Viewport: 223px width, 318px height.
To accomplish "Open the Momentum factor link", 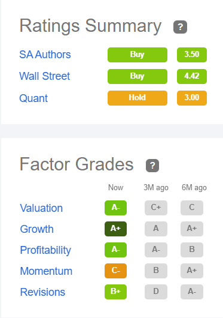I will coord(46,271).
